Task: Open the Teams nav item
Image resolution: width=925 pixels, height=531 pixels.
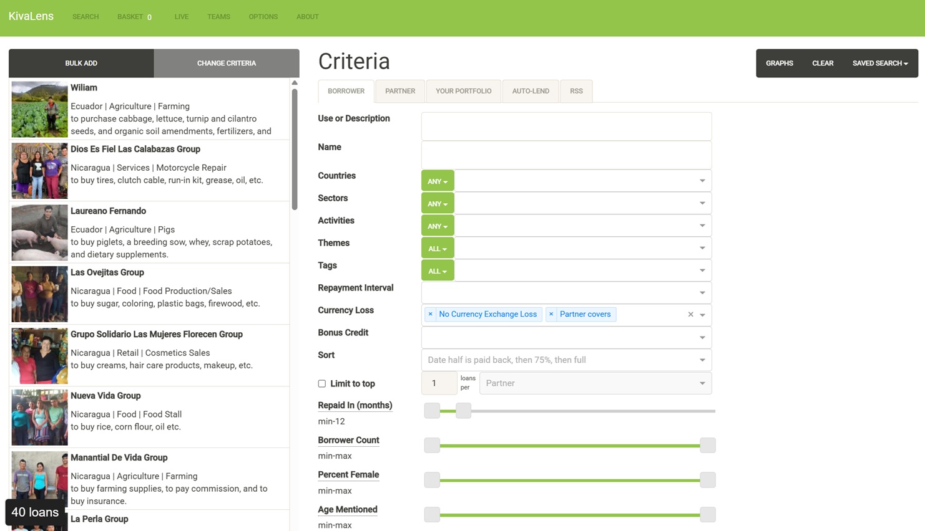Action: tap(218, 17)
